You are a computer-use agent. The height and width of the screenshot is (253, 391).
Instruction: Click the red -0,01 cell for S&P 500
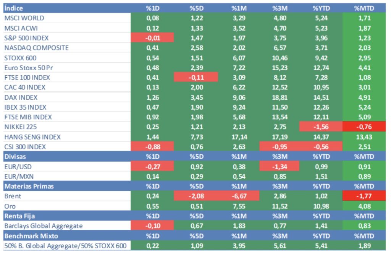[152, 38]
